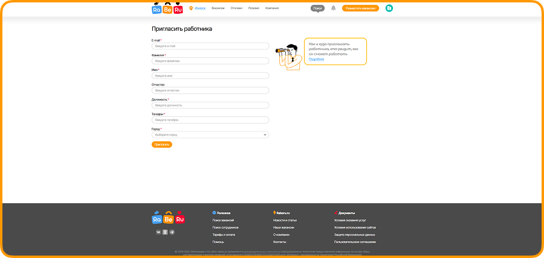Open the VK social icon in footer
The image size is (544, 258).
click(158, 232)
